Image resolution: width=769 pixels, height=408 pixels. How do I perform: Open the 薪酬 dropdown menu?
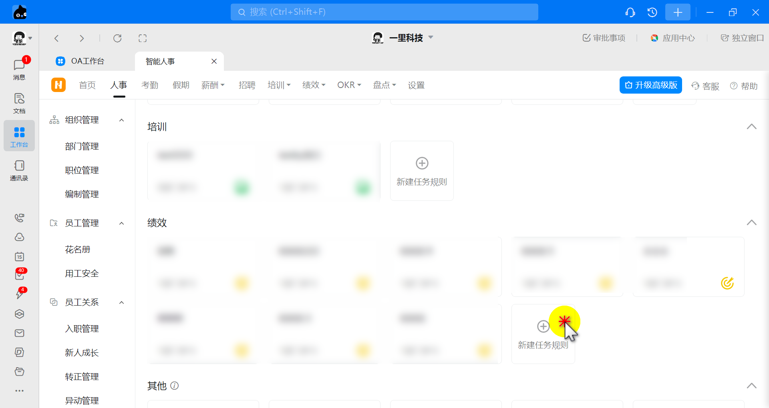tap(213, 85)
